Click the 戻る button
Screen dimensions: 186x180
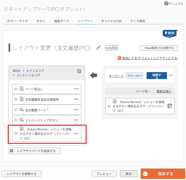click(129, 174)
